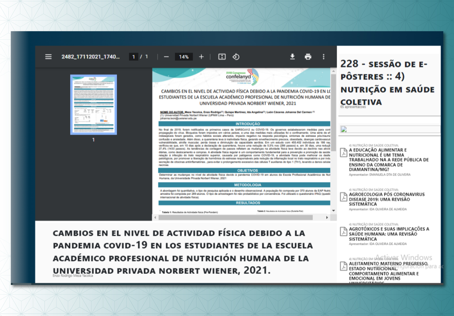The height and width of the screenshot is (316, 454).
Task: Open 'A Educação Alimentar e Nutricional' poster link
Action: pyautogui.click(x=389, y=160)
